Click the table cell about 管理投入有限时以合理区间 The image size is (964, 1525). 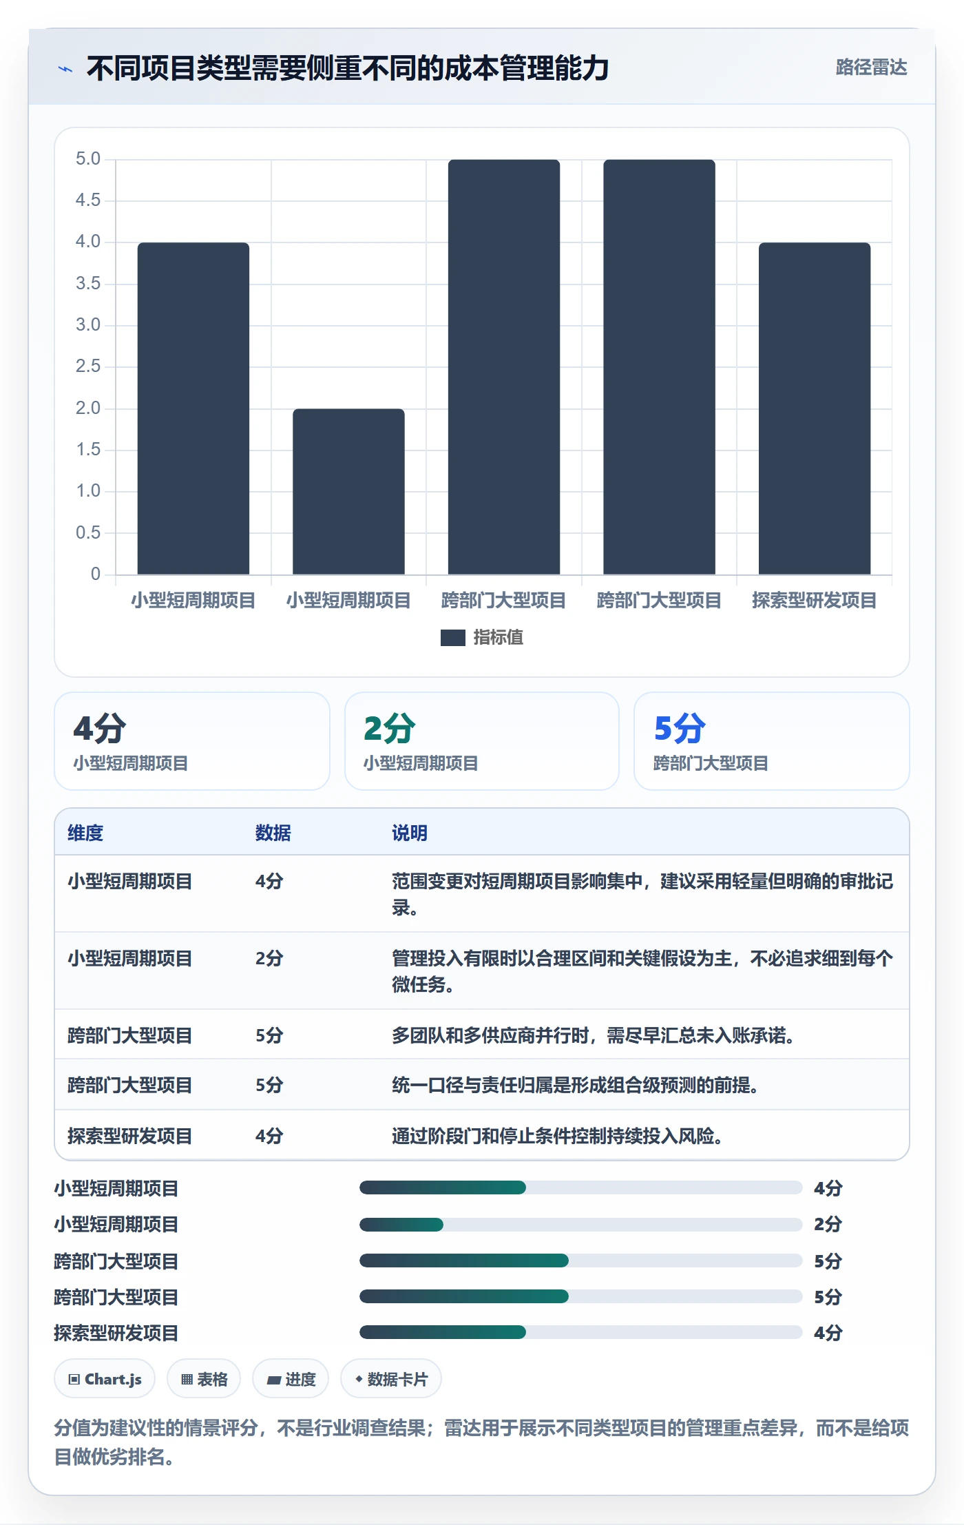[x=643, y=971]
